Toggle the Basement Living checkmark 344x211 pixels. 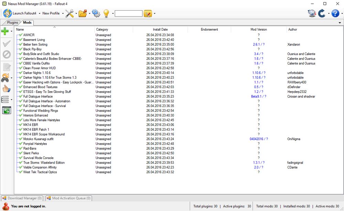click(x=21, y=40)
